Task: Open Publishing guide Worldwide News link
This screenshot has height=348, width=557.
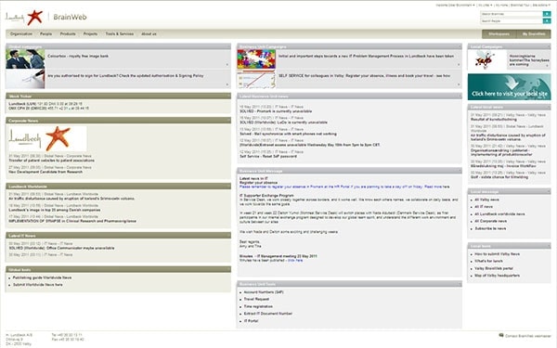Action: point(43,277)
